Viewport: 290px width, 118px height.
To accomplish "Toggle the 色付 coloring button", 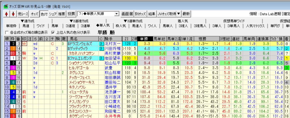I will [44, 14].
